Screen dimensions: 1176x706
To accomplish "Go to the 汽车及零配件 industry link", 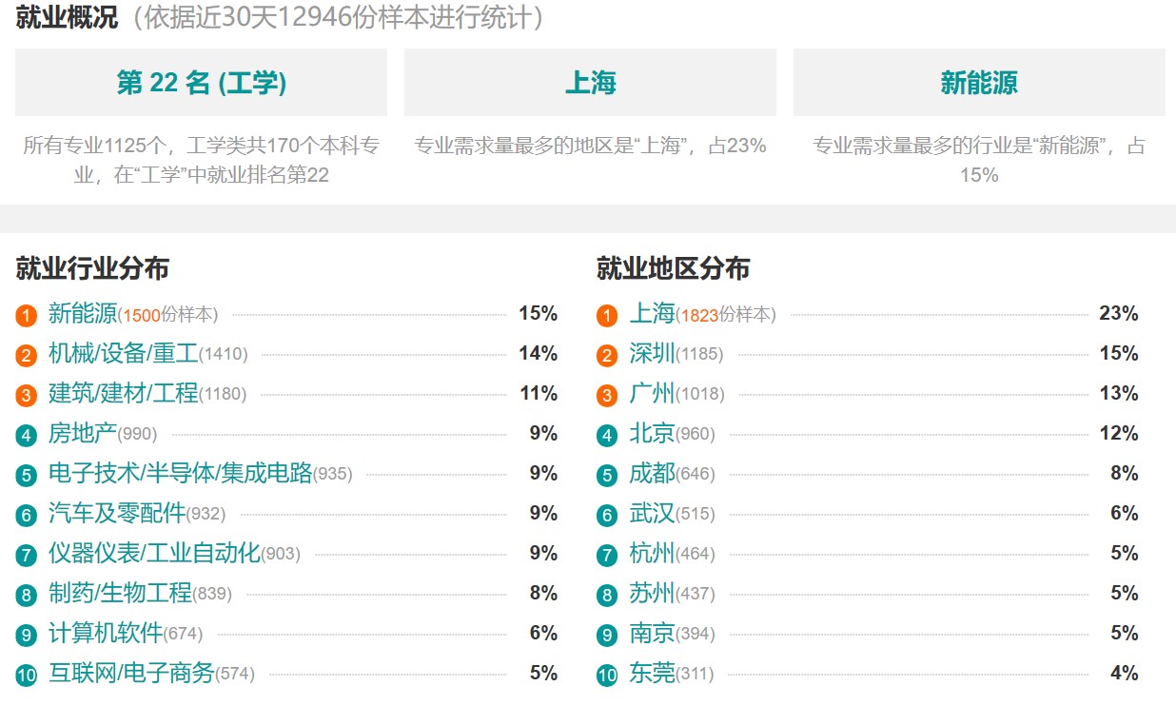I will click(x=116, y=513).
